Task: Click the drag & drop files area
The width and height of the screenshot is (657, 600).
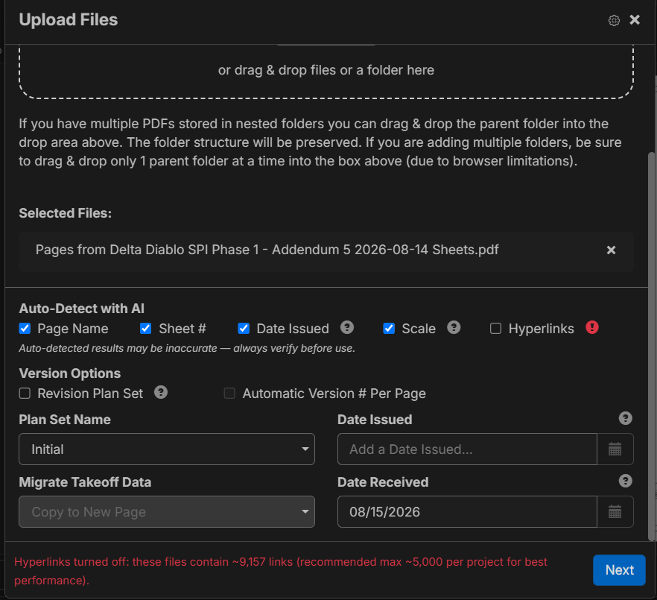Action: click(326, 72)
